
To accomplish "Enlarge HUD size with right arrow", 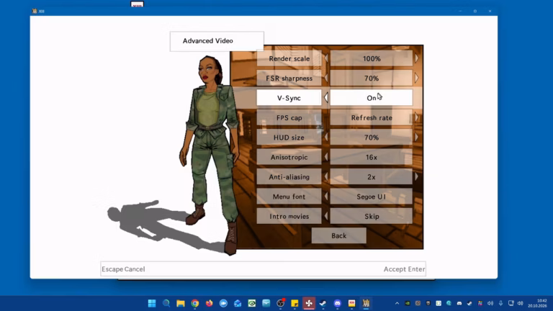I will tap(416, 138).
